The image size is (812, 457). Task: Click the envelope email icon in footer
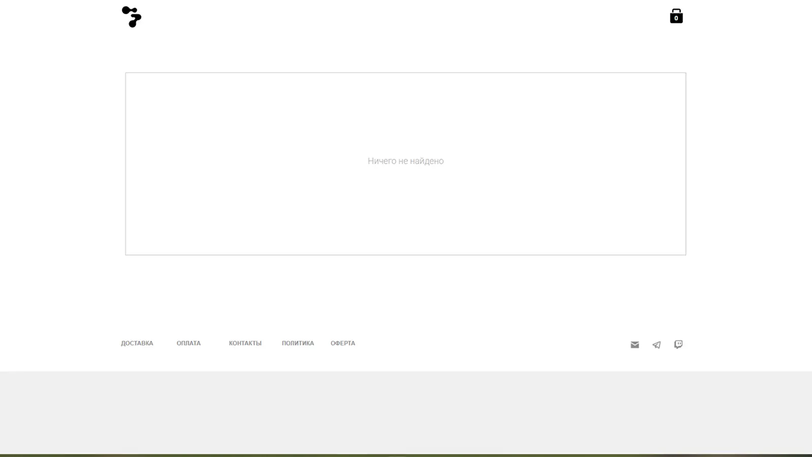(x=634, y=345)
